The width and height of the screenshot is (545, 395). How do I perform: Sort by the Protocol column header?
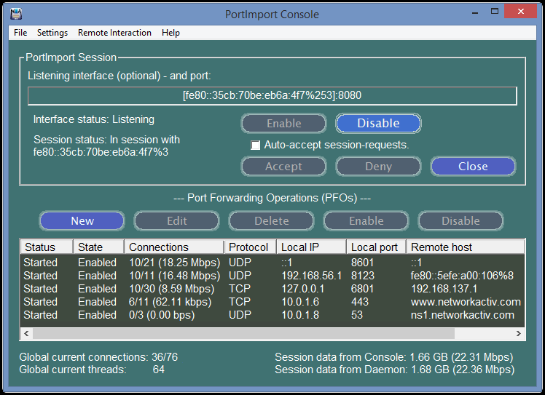tap(249, 247)
